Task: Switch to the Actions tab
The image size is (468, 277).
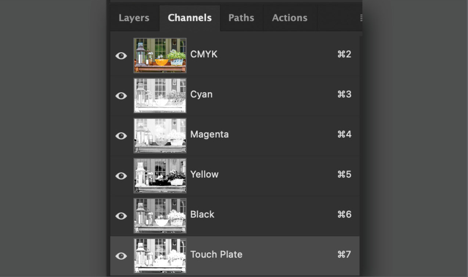Action: click(289, 18)
